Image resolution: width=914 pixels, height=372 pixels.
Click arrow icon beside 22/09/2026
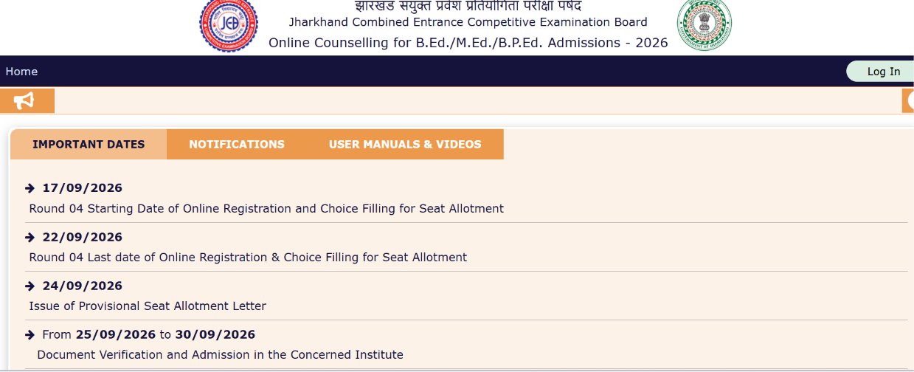[x=30, y=238]
